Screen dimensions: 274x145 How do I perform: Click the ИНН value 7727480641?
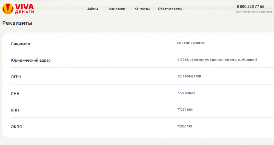(186, 93)
